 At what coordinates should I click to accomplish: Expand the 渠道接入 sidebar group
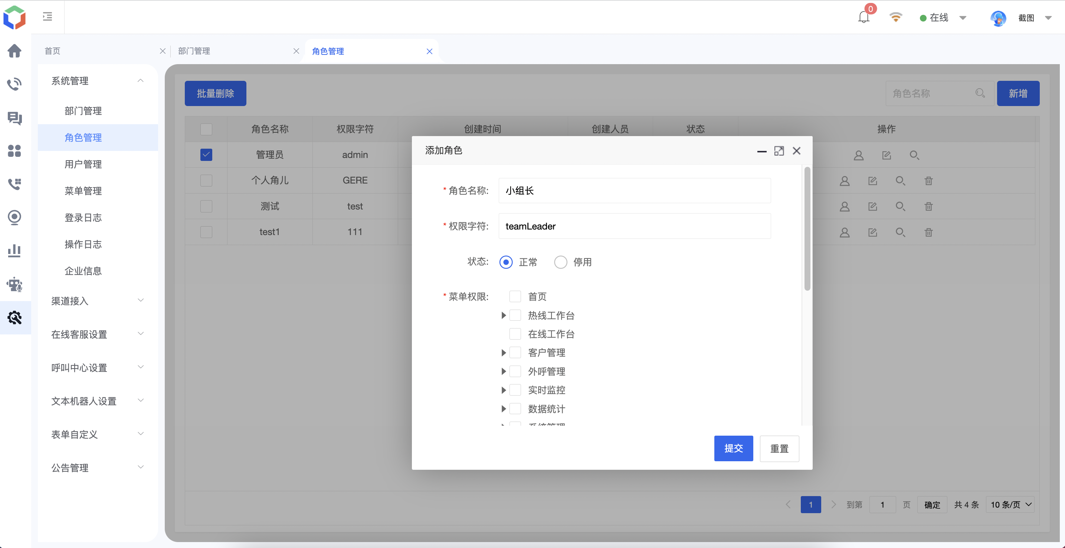pos(98,301)
